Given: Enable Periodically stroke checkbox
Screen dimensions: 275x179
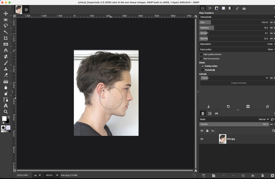Looking at the screenshot, I should point(203,70).
